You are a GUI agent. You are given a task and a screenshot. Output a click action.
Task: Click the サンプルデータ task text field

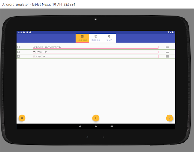click(96, 52)
